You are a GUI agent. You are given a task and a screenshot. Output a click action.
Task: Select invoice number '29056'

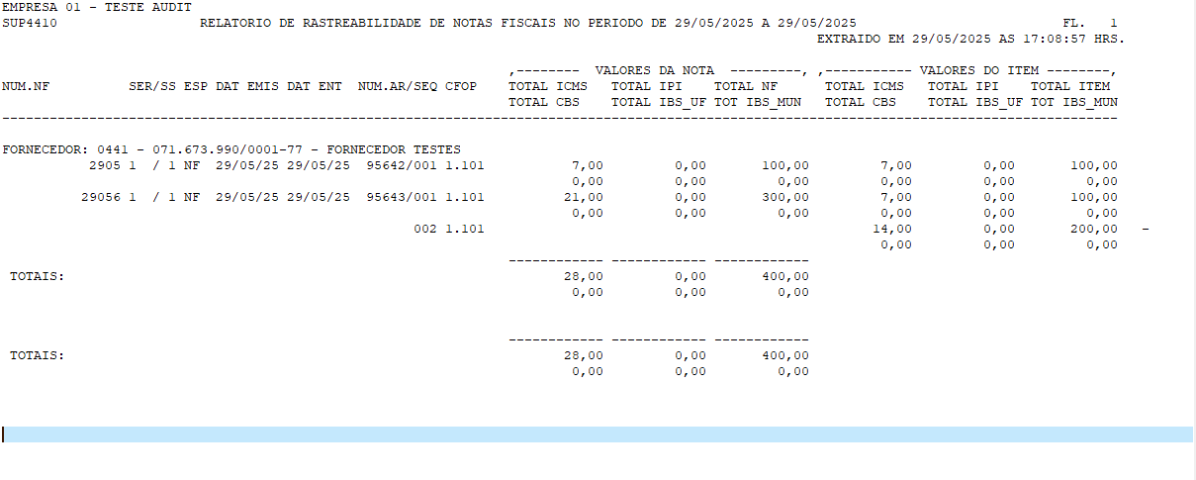pos(101,198)
